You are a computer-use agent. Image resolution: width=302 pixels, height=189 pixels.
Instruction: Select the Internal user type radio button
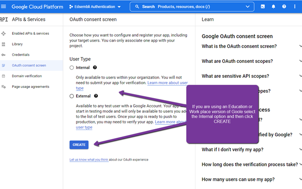[x=72, y=68]
